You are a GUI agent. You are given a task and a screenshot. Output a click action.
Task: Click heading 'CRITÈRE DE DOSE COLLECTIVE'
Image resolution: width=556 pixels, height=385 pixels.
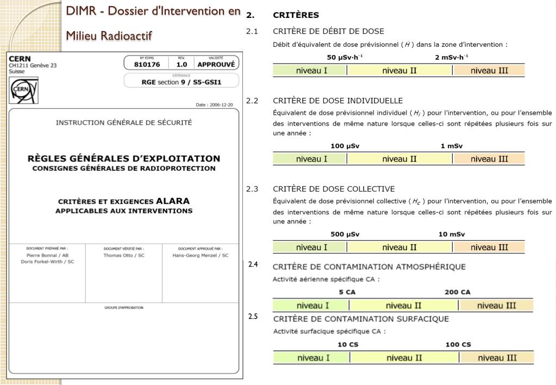(334, 189)
